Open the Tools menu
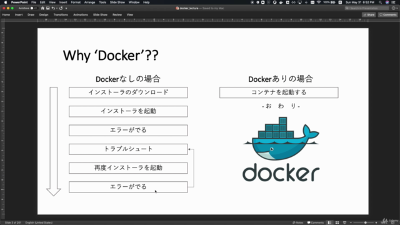 pos(102,2)
